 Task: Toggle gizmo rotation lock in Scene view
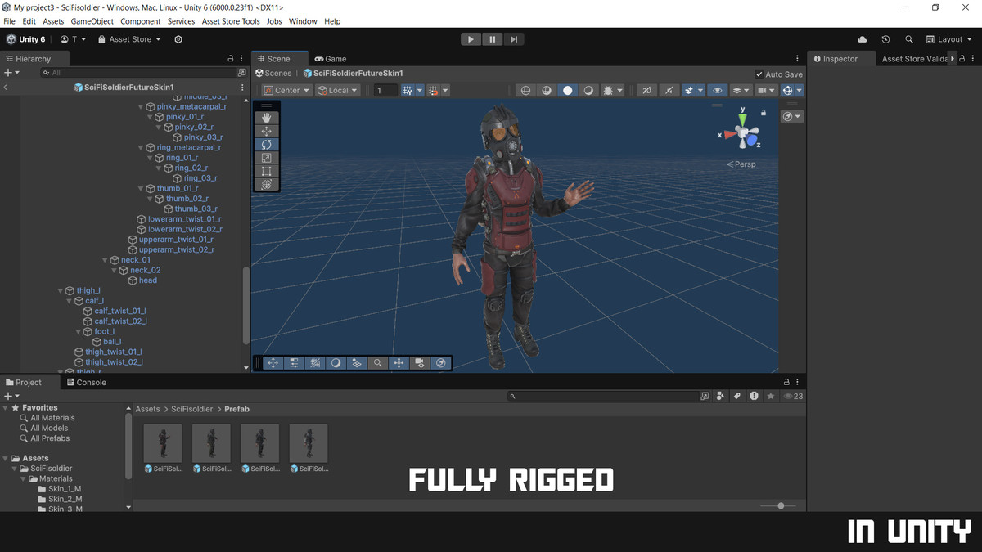click(764, 113)
